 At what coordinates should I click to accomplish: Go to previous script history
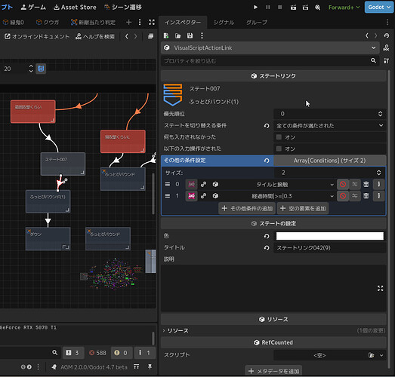127,37
